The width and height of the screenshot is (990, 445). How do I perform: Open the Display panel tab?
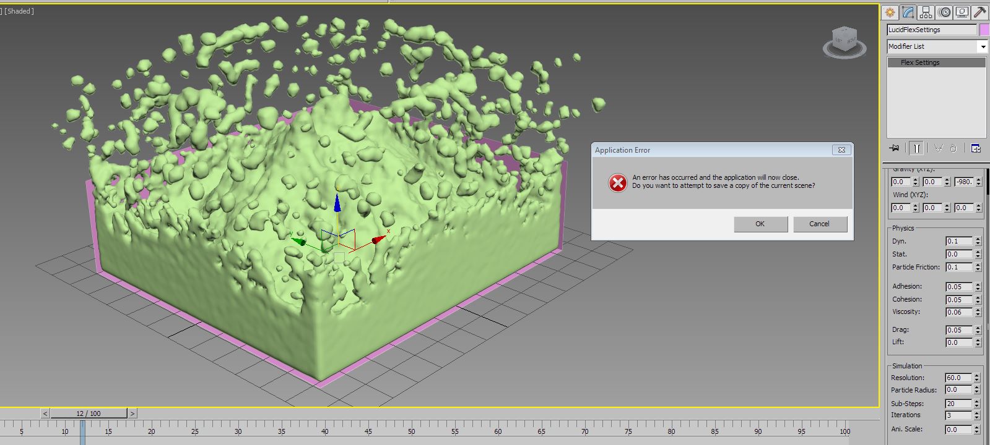click(x=962, y=12)
